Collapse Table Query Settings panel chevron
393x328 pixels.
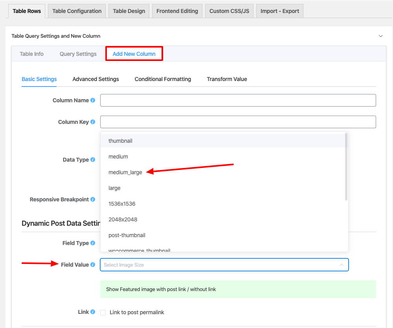380,36
